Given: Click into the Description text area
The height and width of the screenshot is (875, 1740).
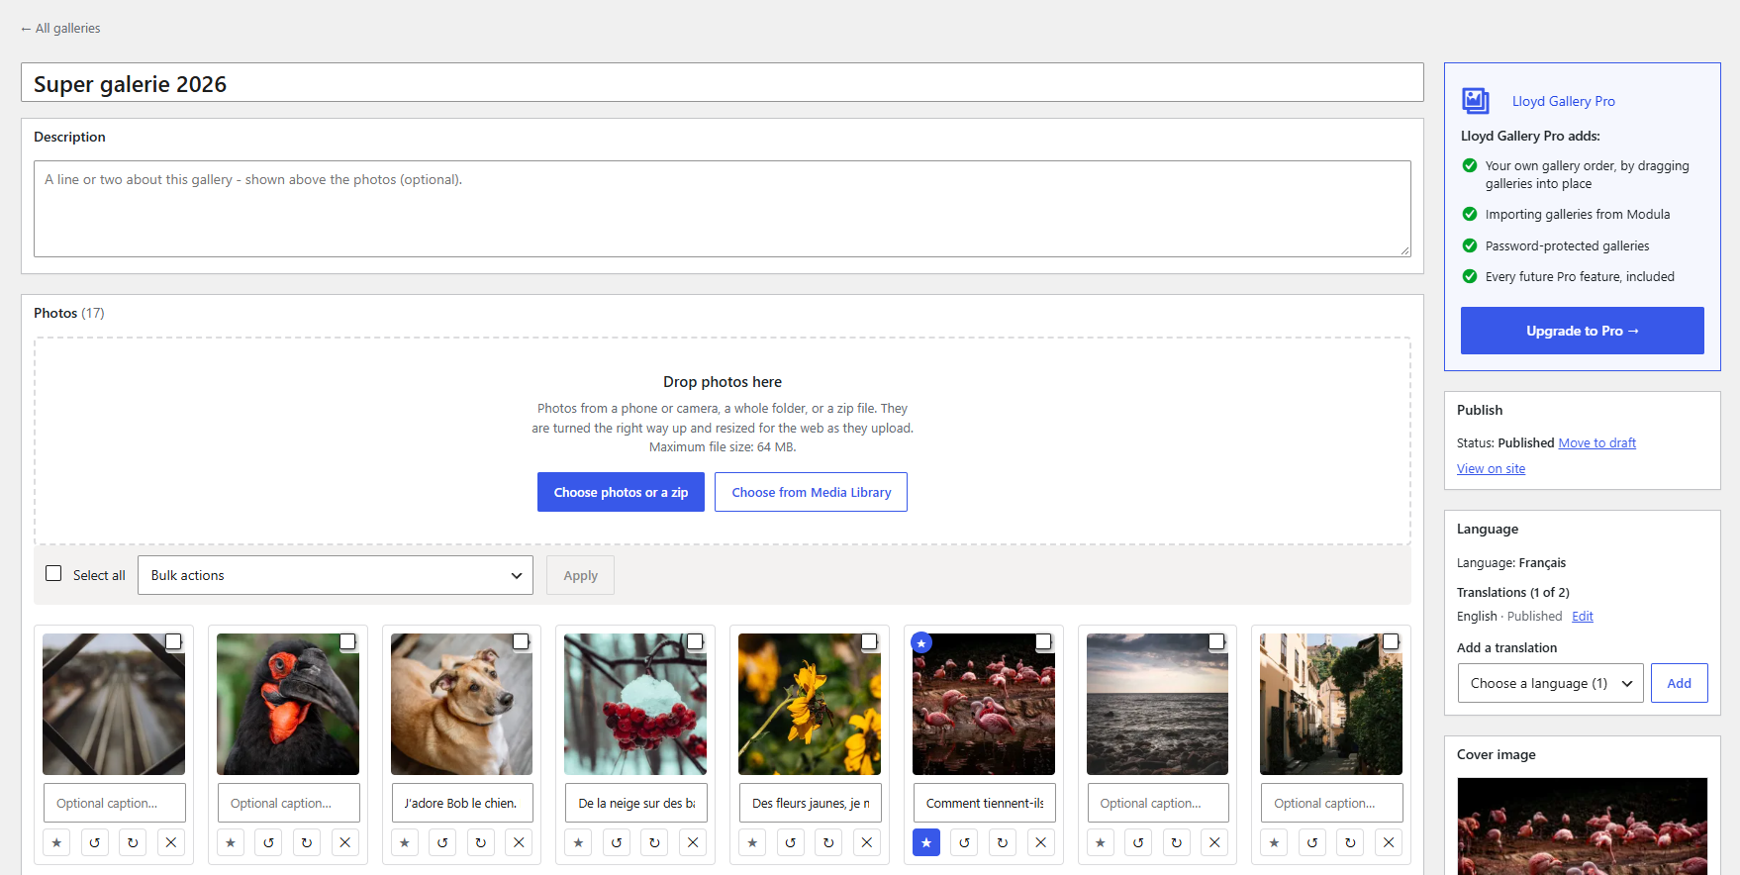Looking at the screenshot, I should (x=723, y=209).
